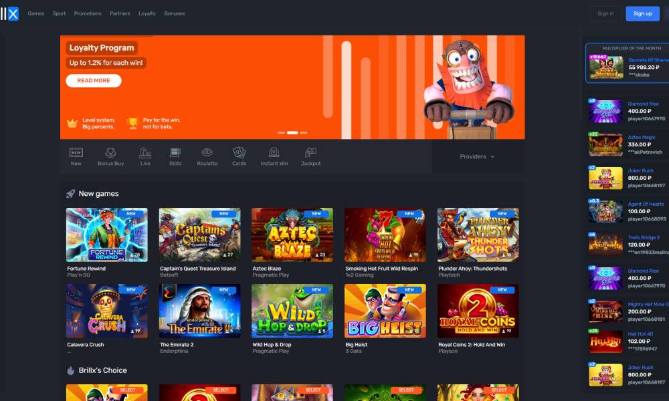
Task: Select the Bonus Buy category icon
Action: click(x=110, y=153)
